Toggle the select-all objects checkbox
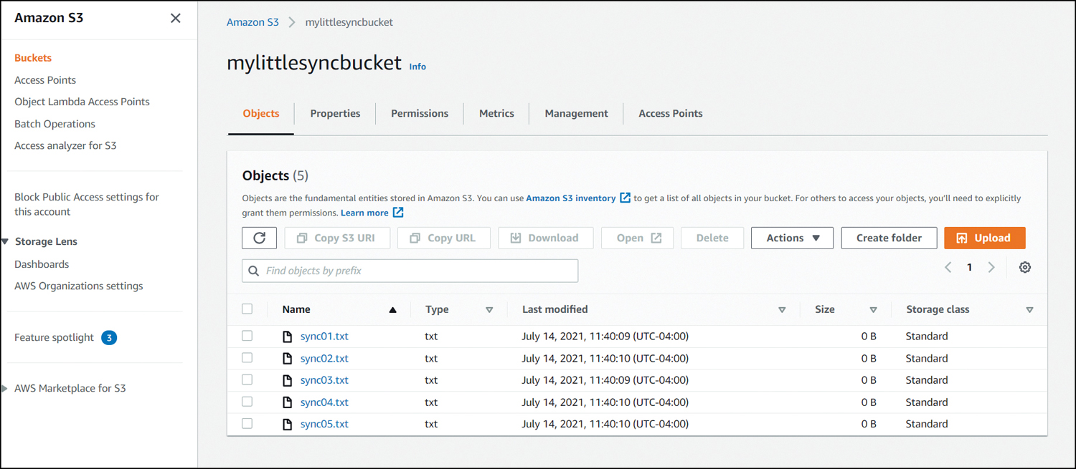Screen dimensions: 1076x469 247,309
